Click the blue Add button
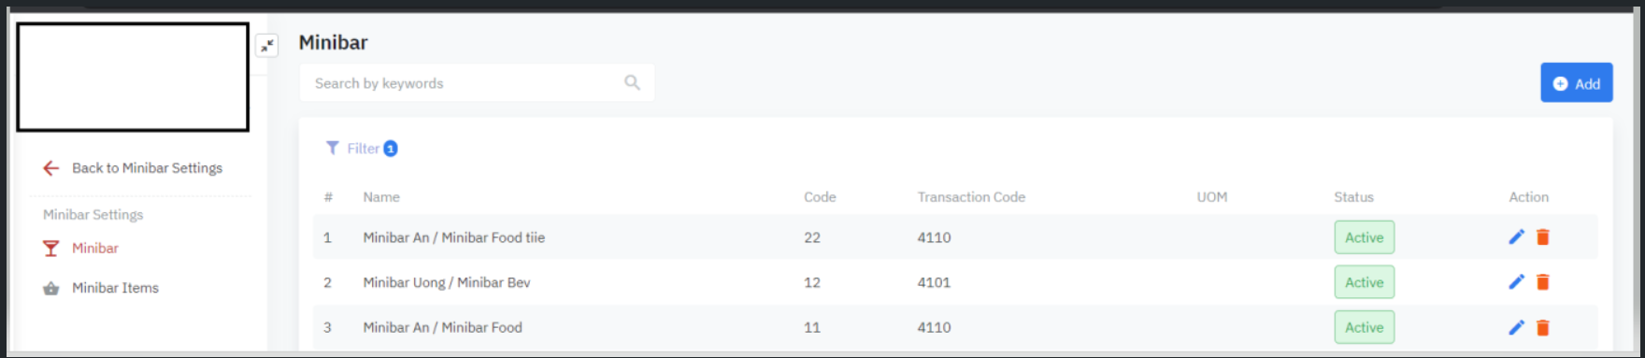 point(1577,83)
